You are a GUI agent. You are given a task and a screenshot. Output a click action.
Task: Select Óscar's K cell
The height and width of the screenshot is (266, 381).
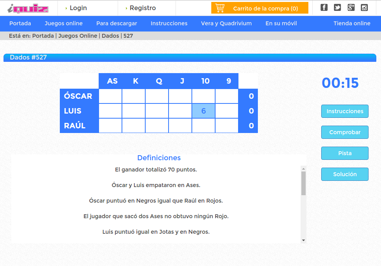134,96
